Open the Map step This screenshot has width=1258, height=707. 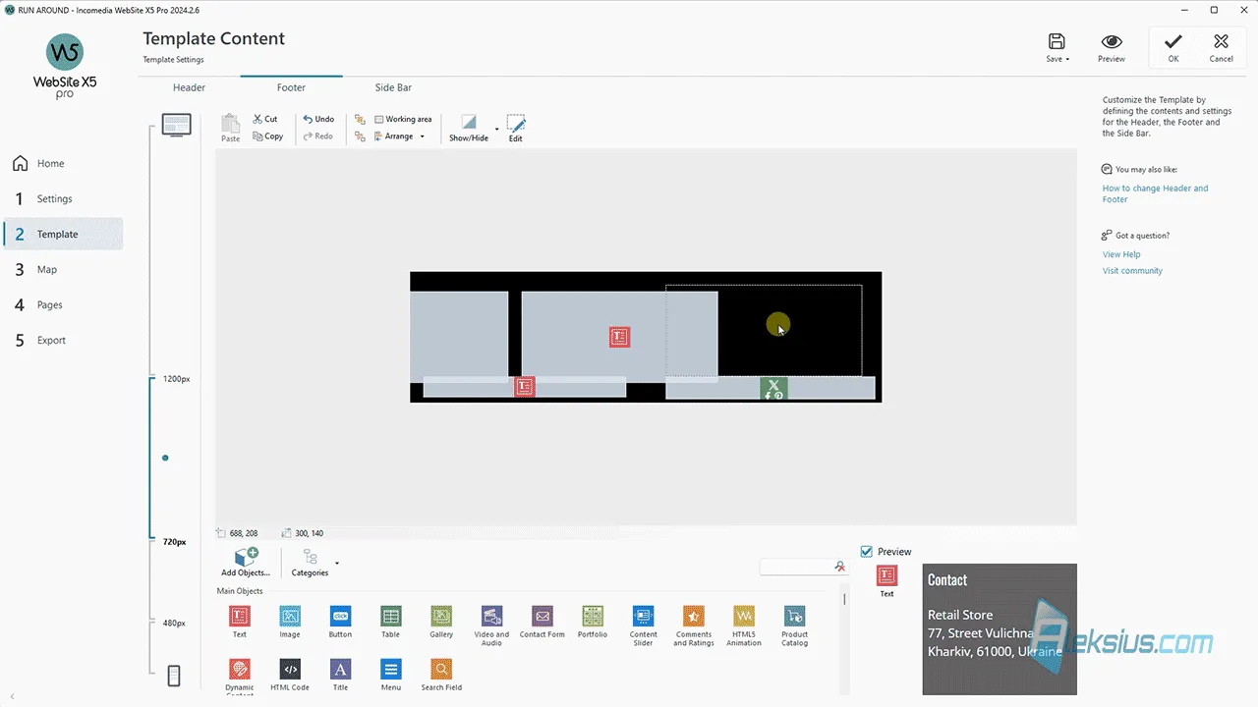(63, 269)
